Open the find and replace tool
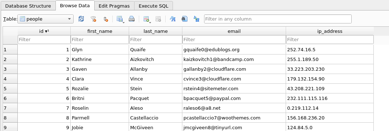Image resolution: width=389 pixels, height=131 pixels. pos(196,19)
